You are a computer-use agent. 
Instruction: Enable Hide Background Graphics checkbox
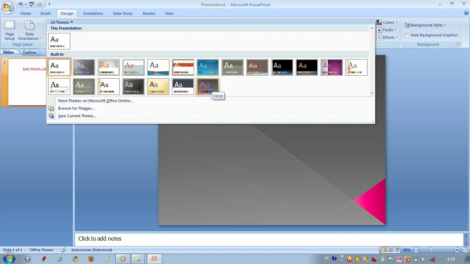[x=406, y=35]
